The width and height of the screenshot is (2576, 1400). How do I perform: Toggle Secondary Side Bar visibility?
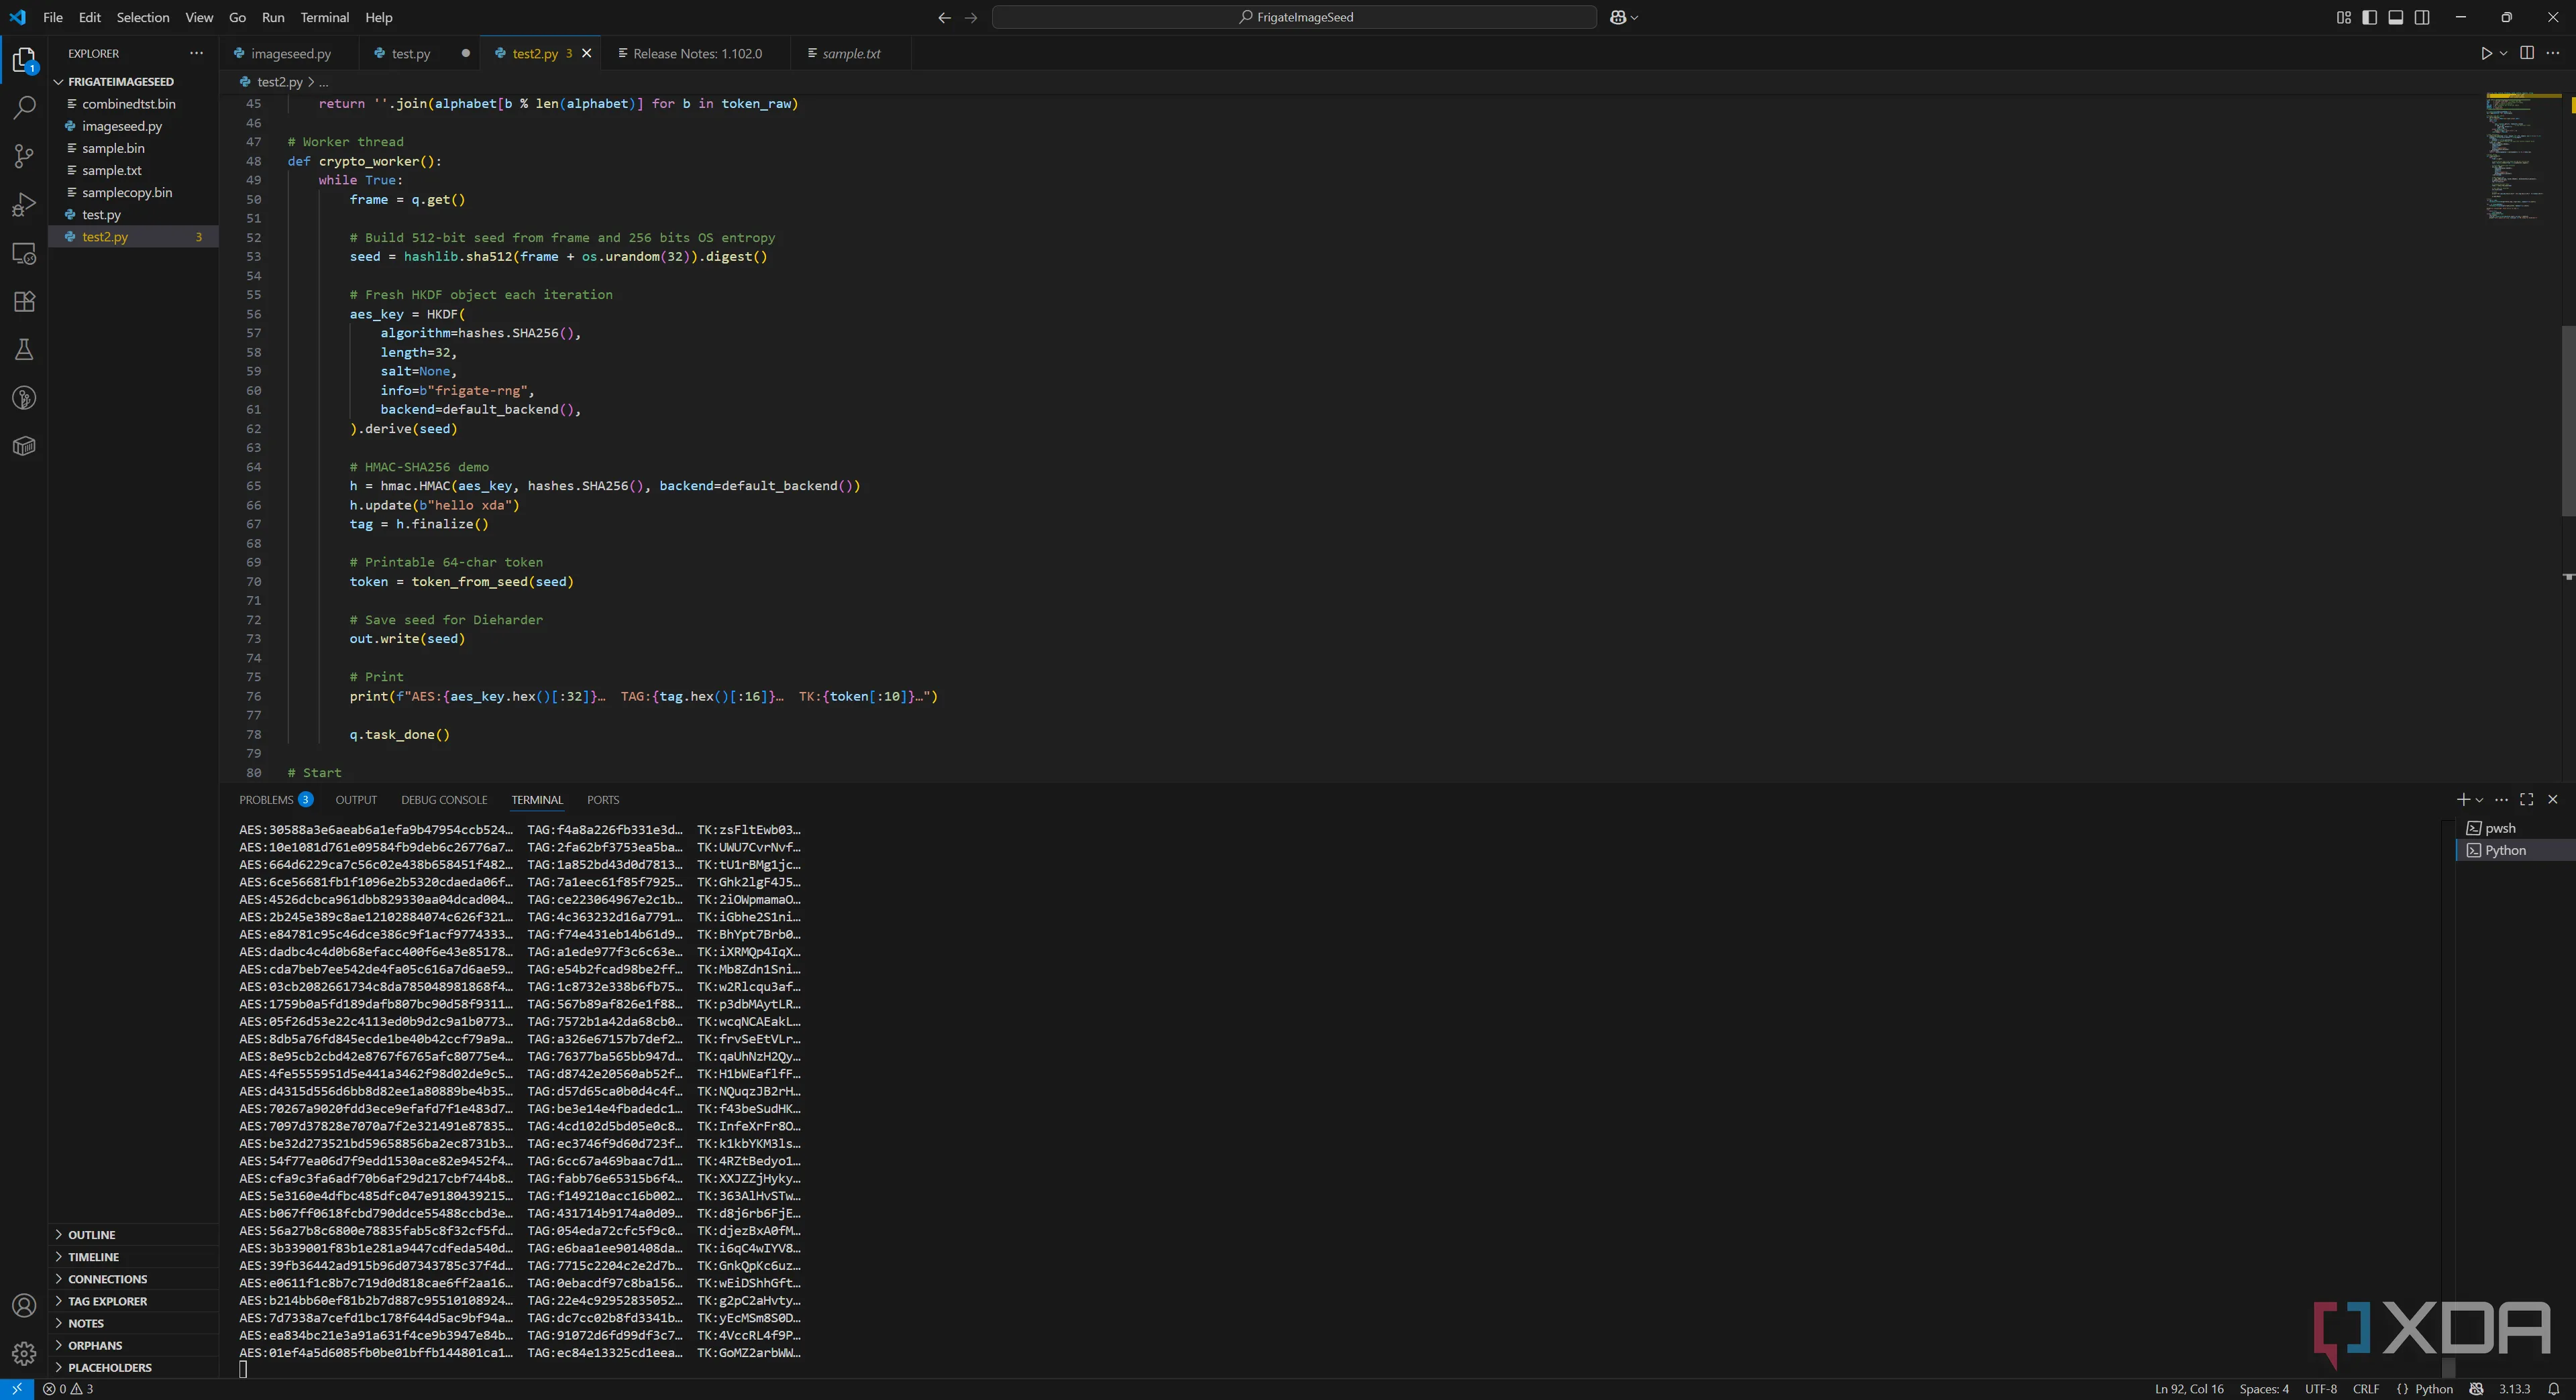click(x=2422, y=17)
